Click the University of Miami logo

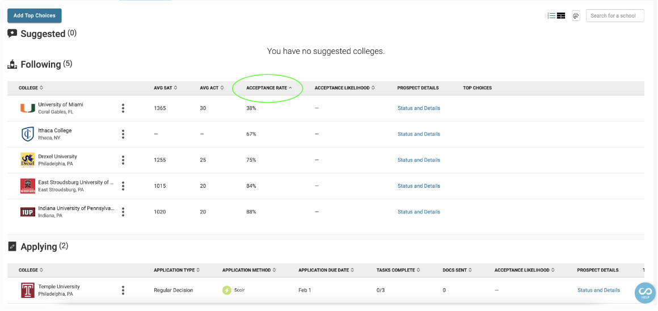click(x=28, y=108)
